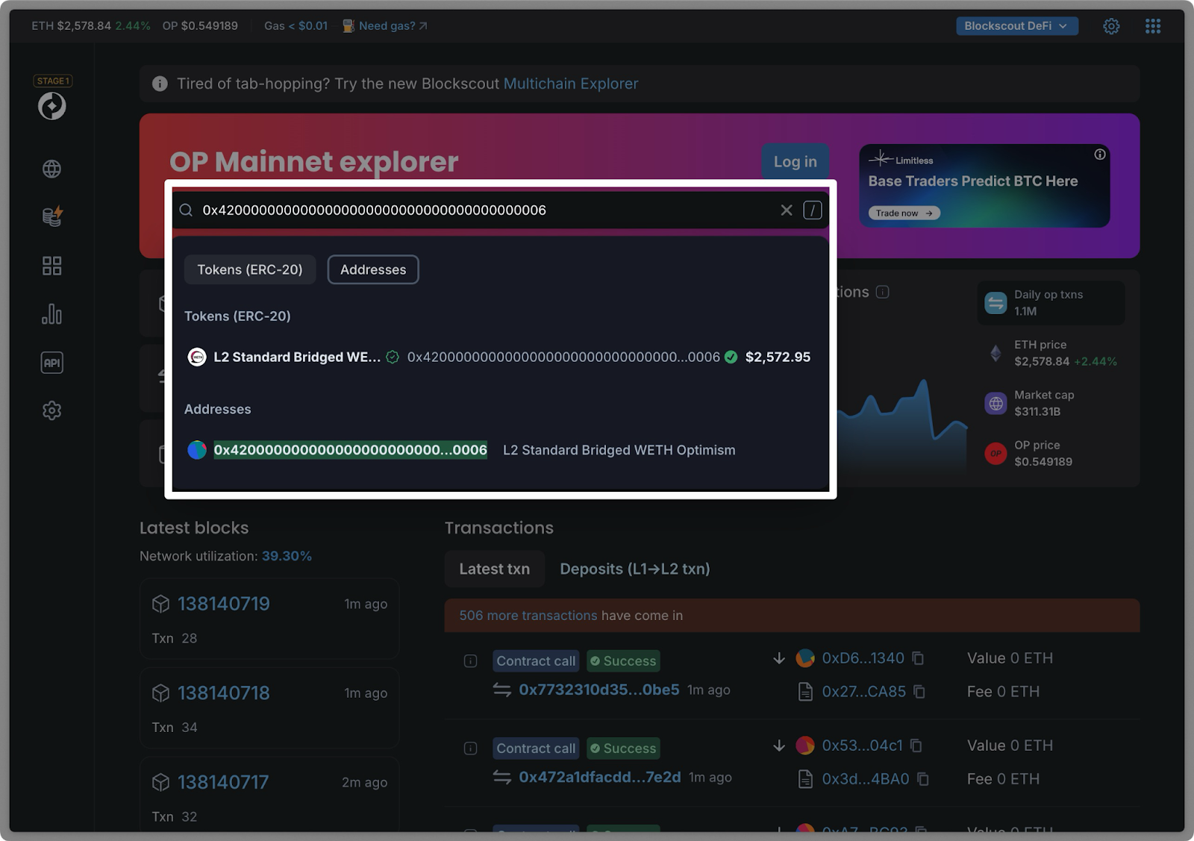Open block 138140718
1194x841 pixels.
tap(224, 693)
